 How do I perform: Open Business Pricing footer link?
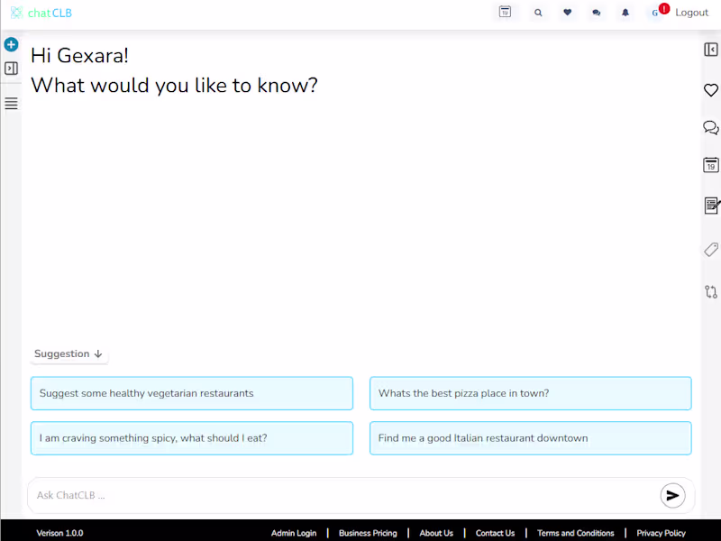368,533
